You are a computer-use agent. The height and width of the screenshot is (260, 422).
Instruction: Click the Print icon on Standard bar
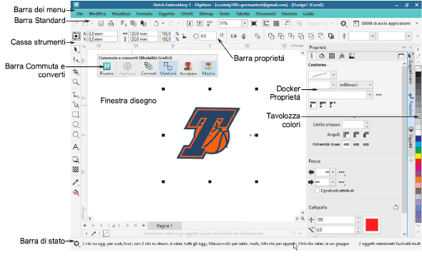click(x=111, y=24)
